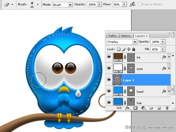The height and width of the screenshot is (132, 176).
Task: Switch to the History tab
Action: pyautogui.click(x=126, y=36)
